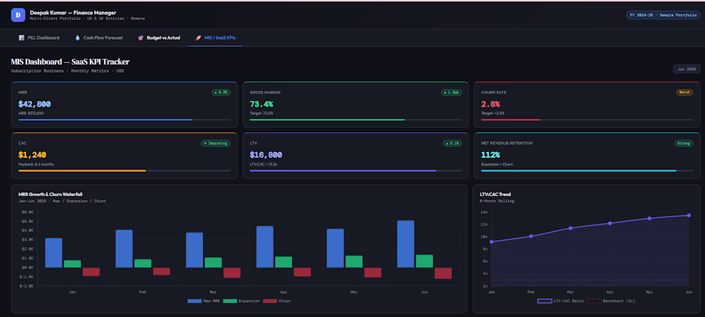Image resolution: width=705 pixels, height=317 pixels.
Task: Click the June Churn red bar
Action: [x=444, y=274]
